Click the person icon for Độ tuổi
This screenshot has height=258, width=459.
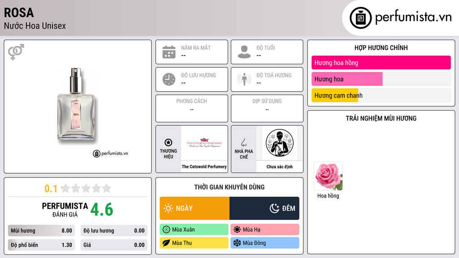[x=244, y=52]
